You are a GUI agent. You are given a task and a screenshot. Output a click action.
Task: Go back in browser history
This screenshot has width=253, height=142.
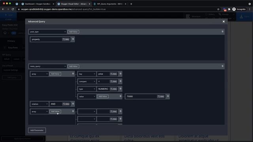point(3,9)
